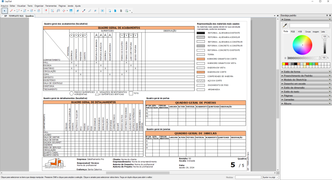The width and height of the screenshot is (332, 180).
Task: Switch to the RGB color tab
Action: tap(293, 31)
